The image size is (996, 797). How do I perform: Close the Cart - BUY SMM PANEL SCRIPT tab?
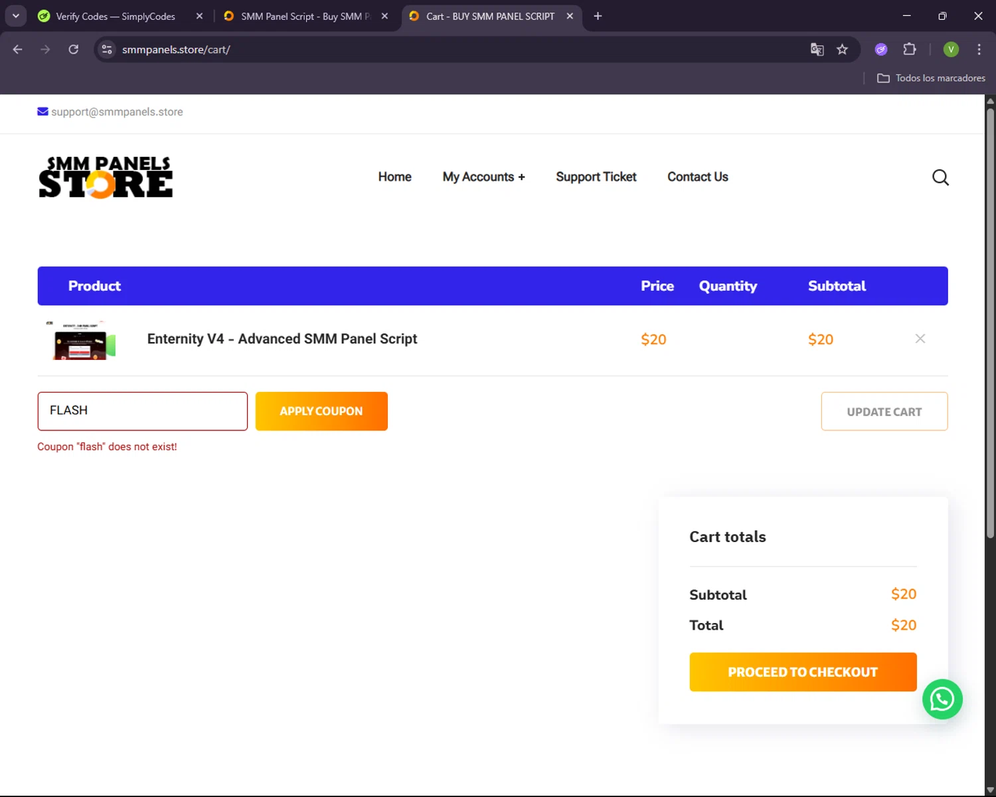pos(570,16)
